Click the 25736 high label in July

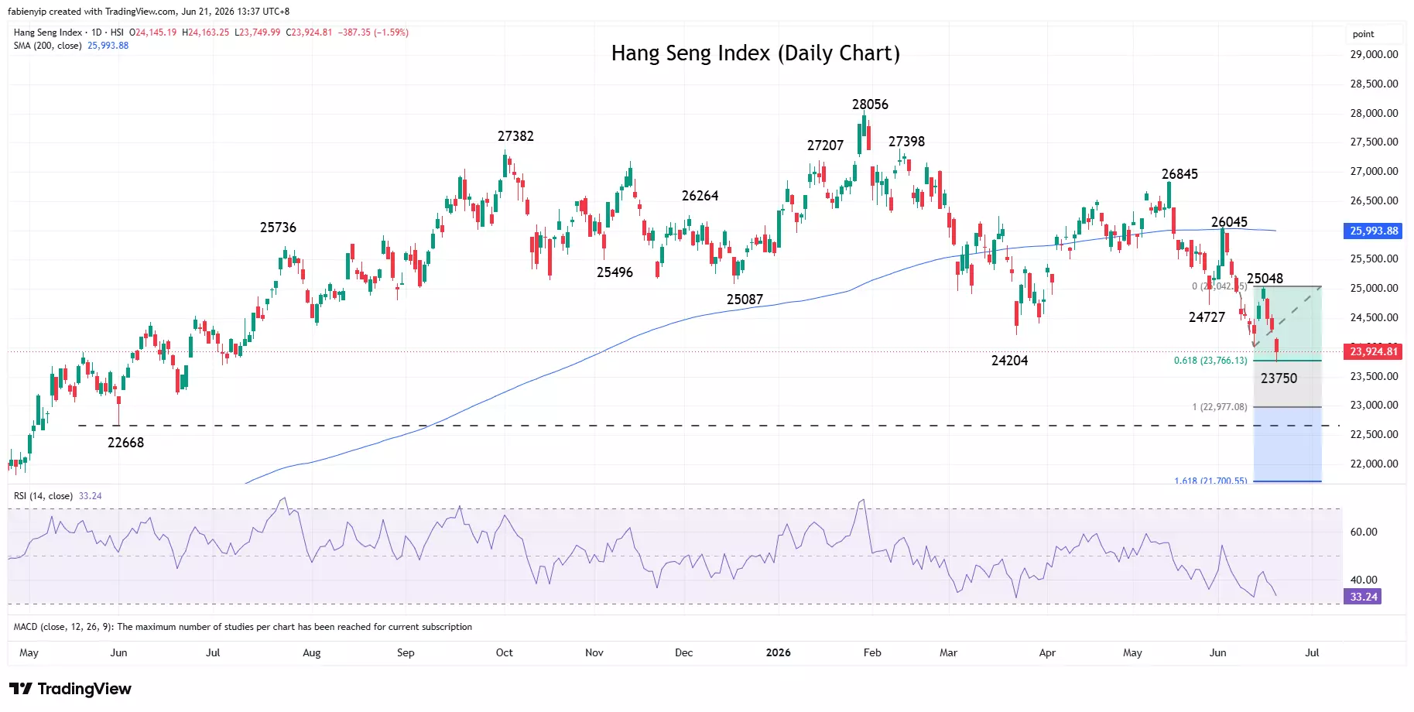point(278,228)
